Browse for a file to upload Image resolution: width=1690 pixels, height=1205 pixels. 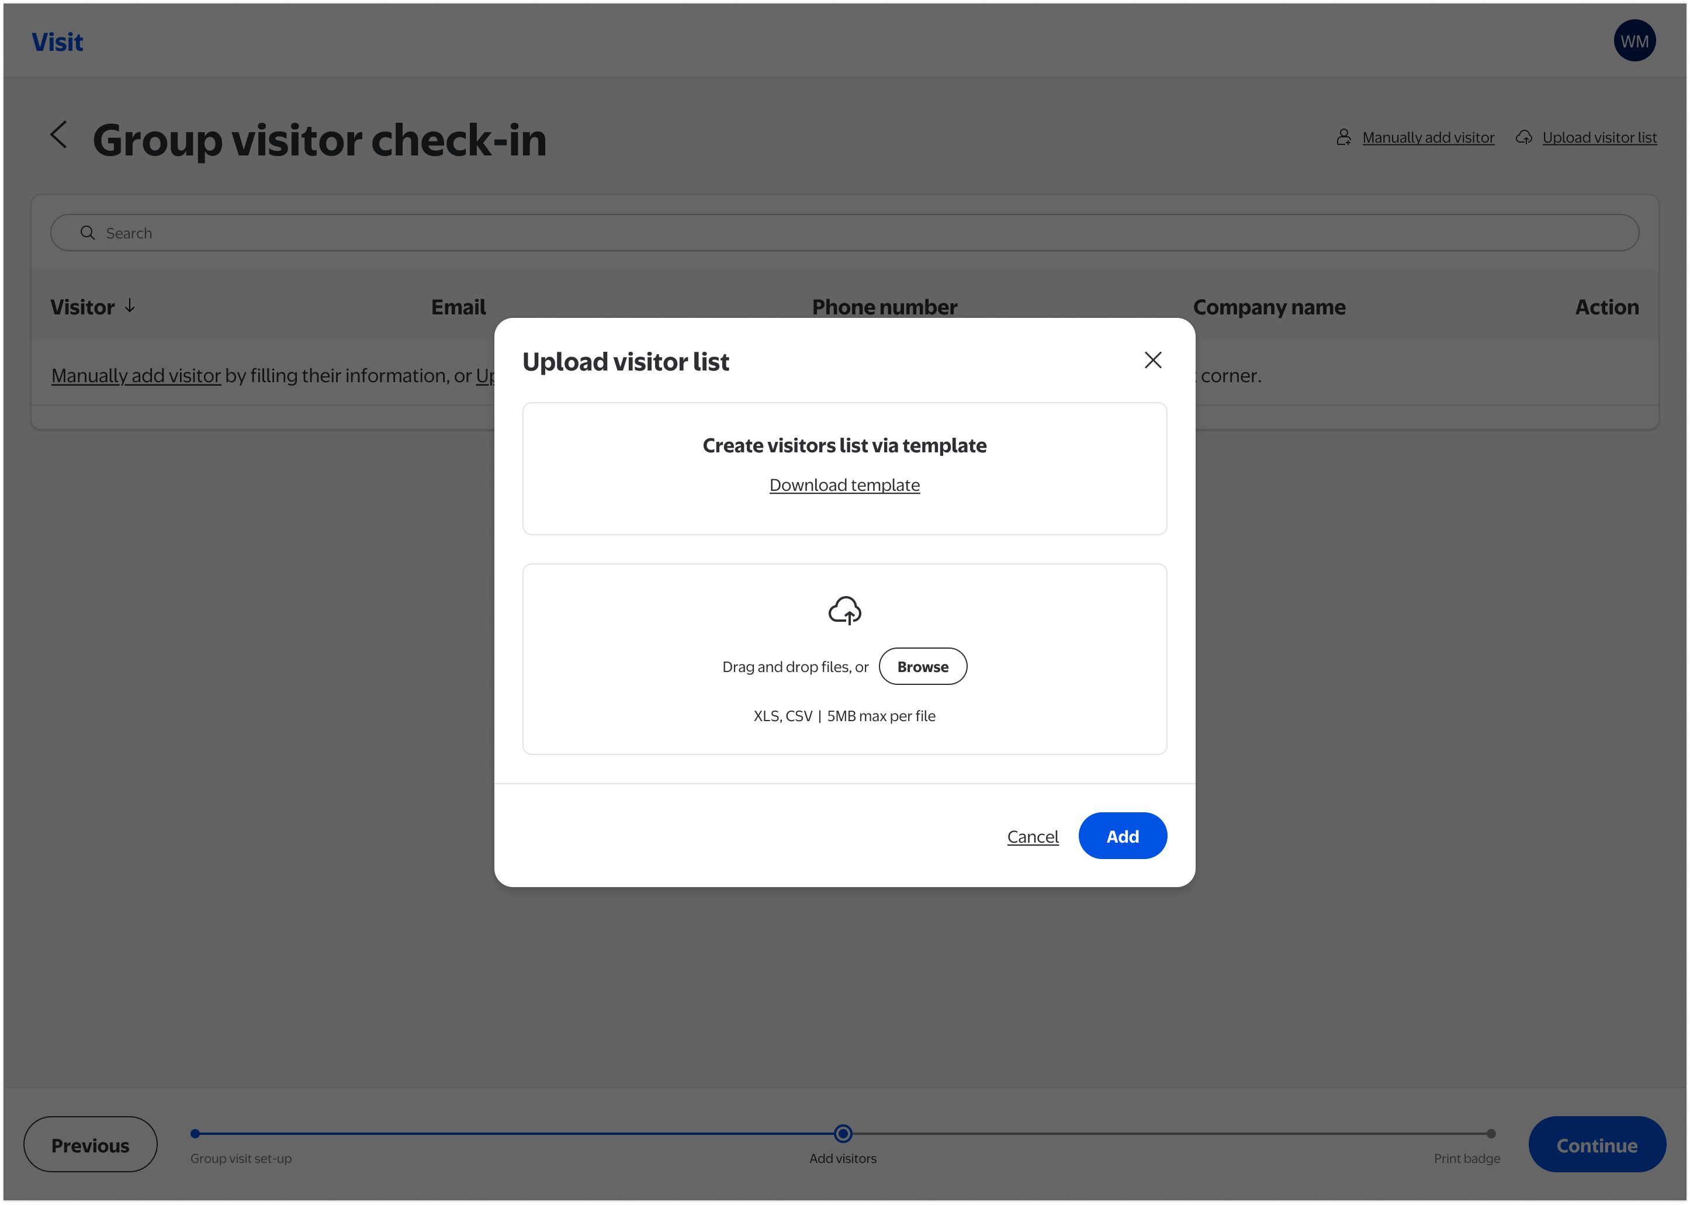click(x=923, y=666)
